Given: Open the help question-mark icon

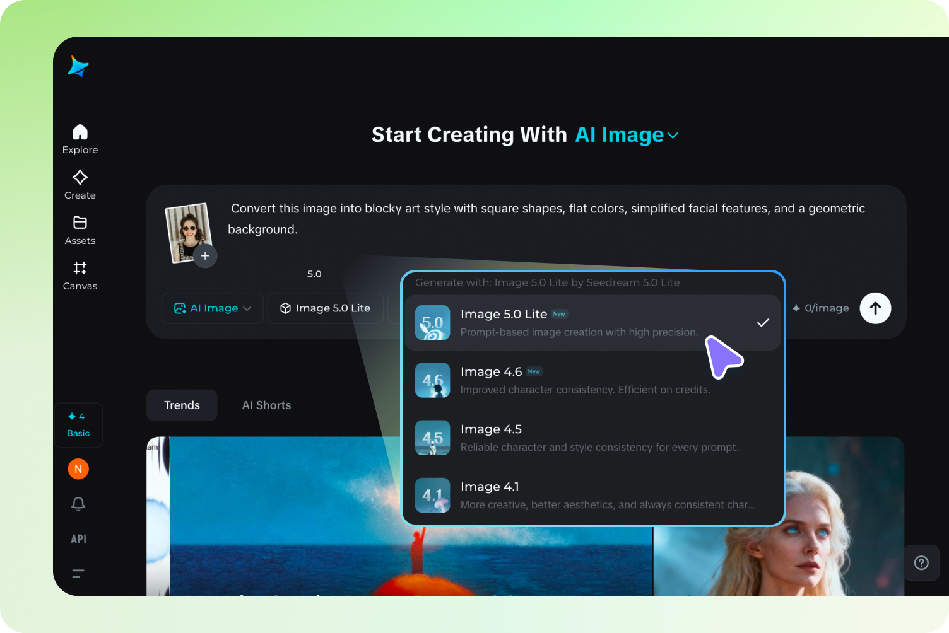Looking at the screenshot, I should point(921,562).
